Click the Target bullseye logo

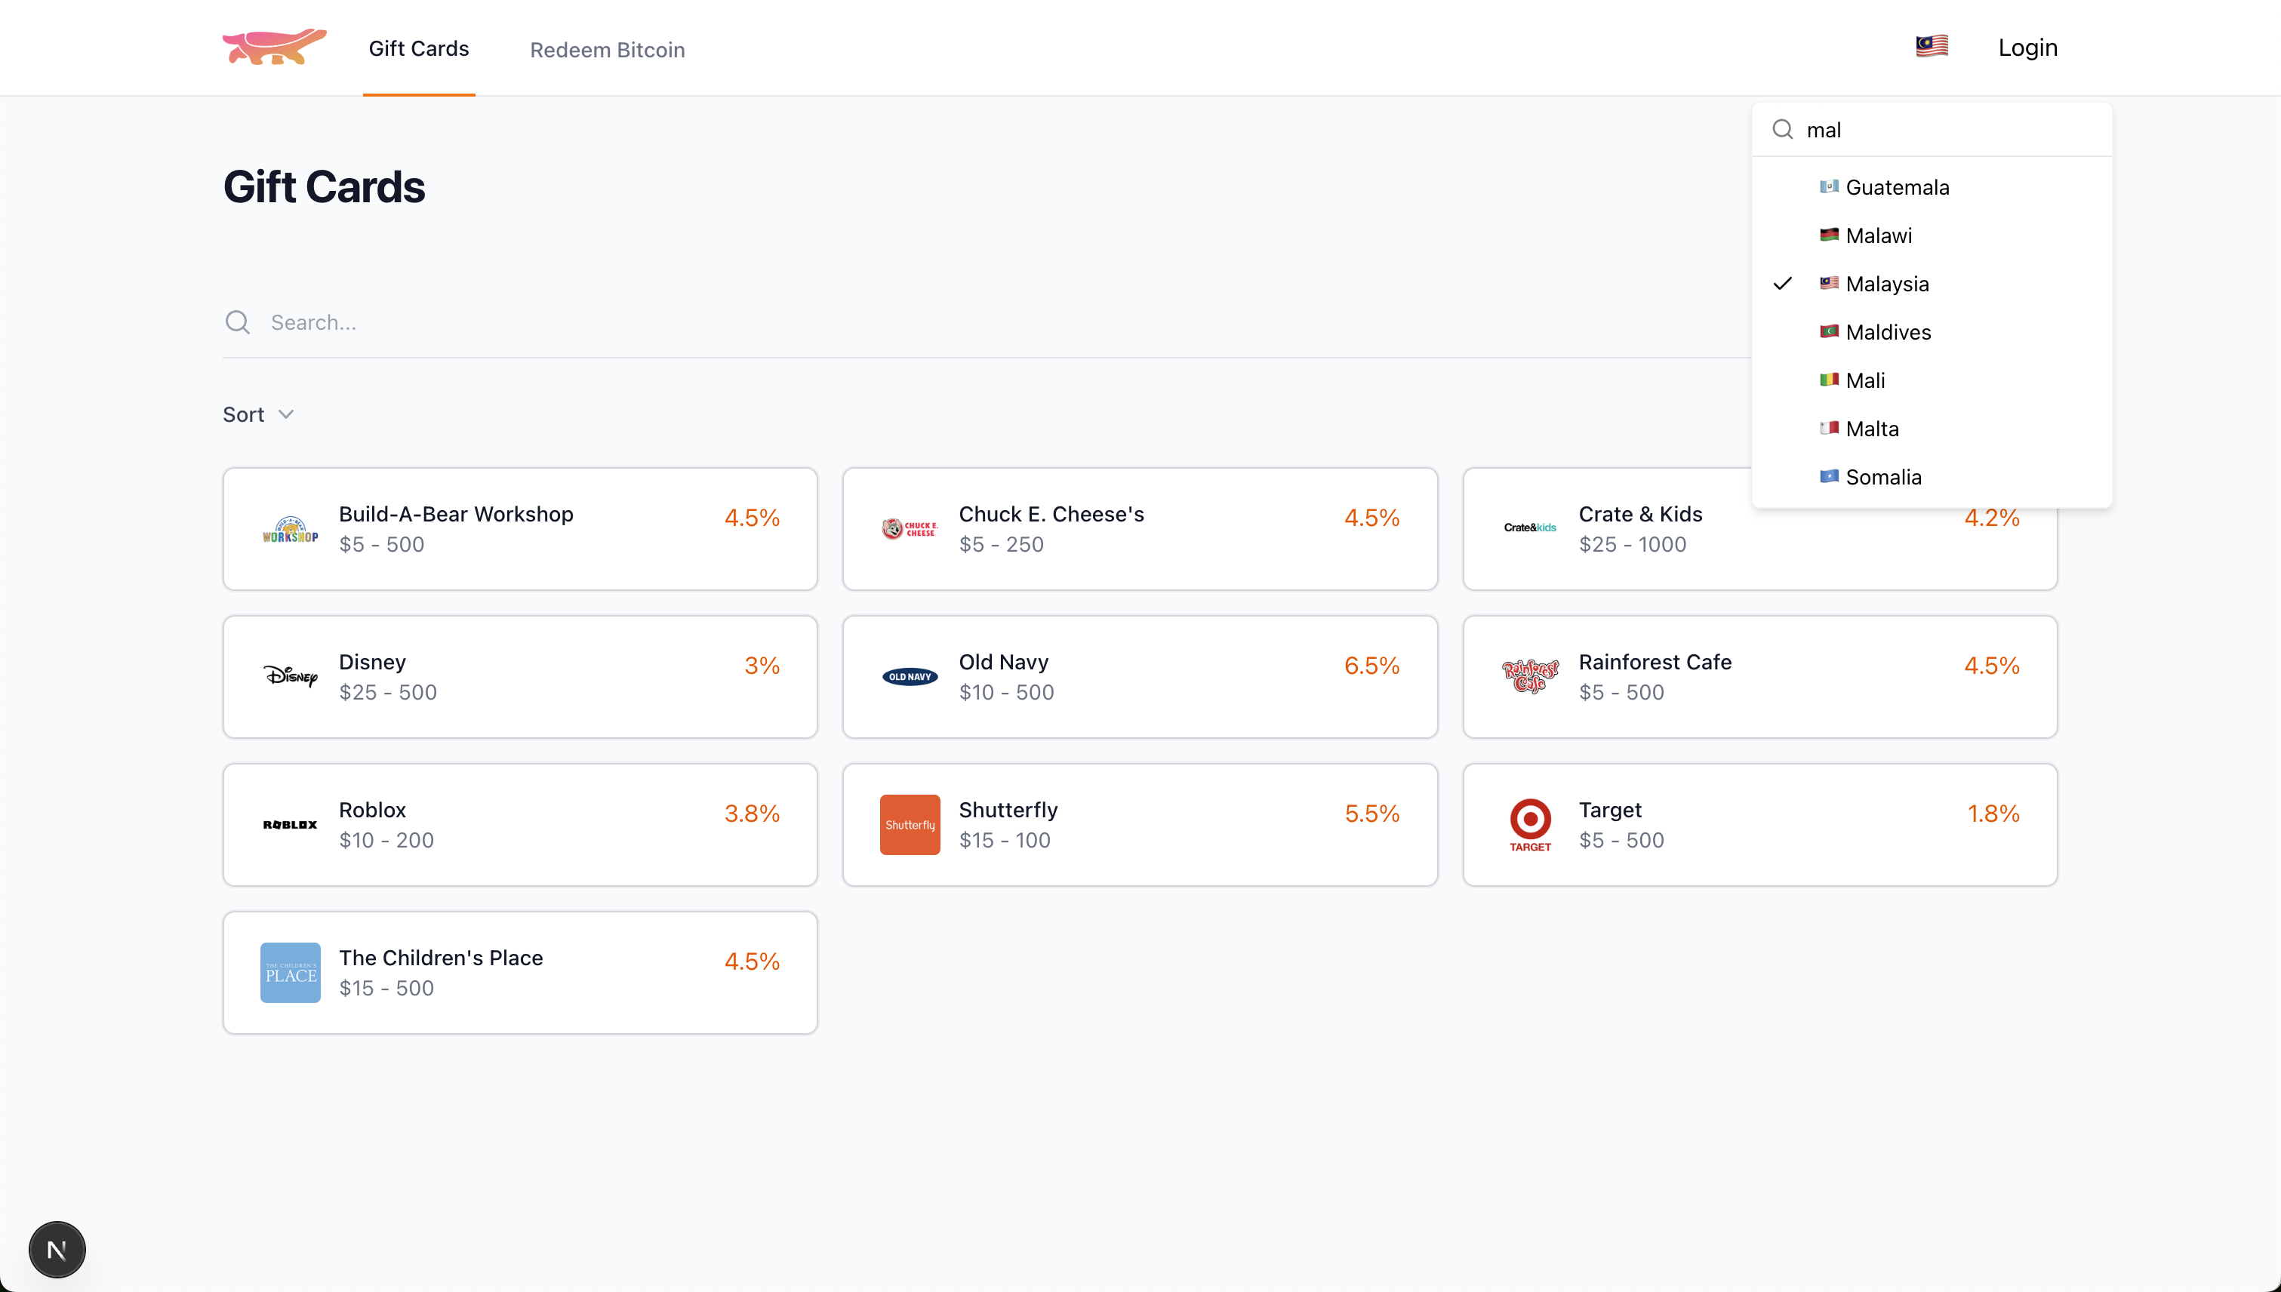tap(1530, 824)
